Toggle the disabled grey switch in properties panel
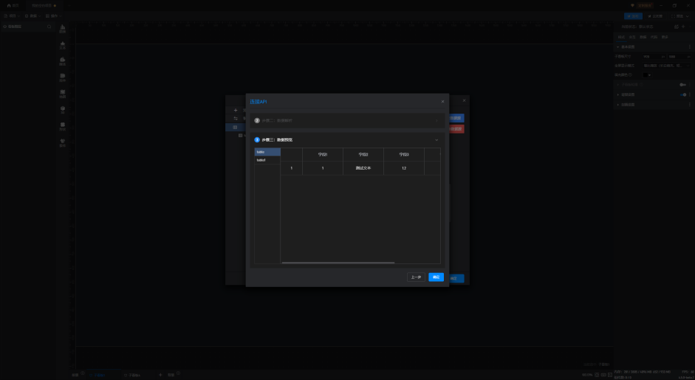This screenshot has height=380, width=695. (x=684, y=85)
